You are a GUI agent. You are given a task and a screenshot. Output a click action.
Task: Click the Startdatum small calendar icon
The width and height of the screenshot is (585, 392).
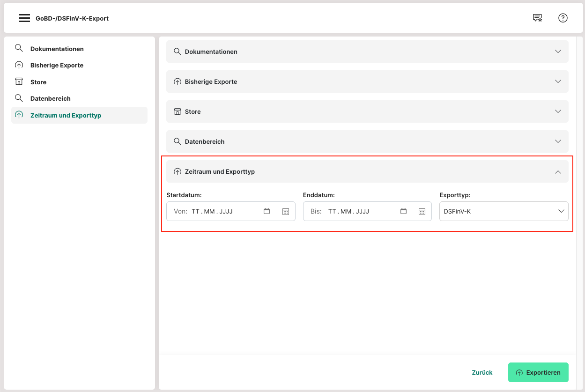(267, 211)
